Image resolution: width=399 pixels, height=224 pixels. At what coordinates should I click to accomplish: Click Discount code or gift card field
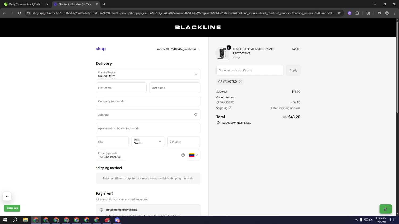pyautogui.click(x=250, y=70)
